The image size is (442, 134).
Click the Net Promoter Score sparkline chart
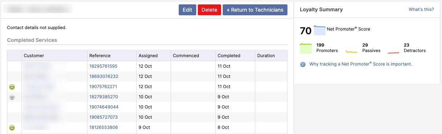click(x=320, y=31)
